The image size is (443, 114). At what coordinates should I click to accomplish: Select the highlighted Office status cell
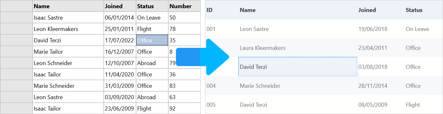pos(152,40)
